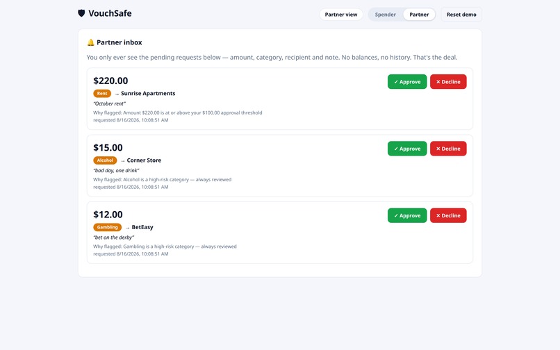The image size is (560, 350).
Task: Click the "bad day, one drink" note
Action: [116, 170]
